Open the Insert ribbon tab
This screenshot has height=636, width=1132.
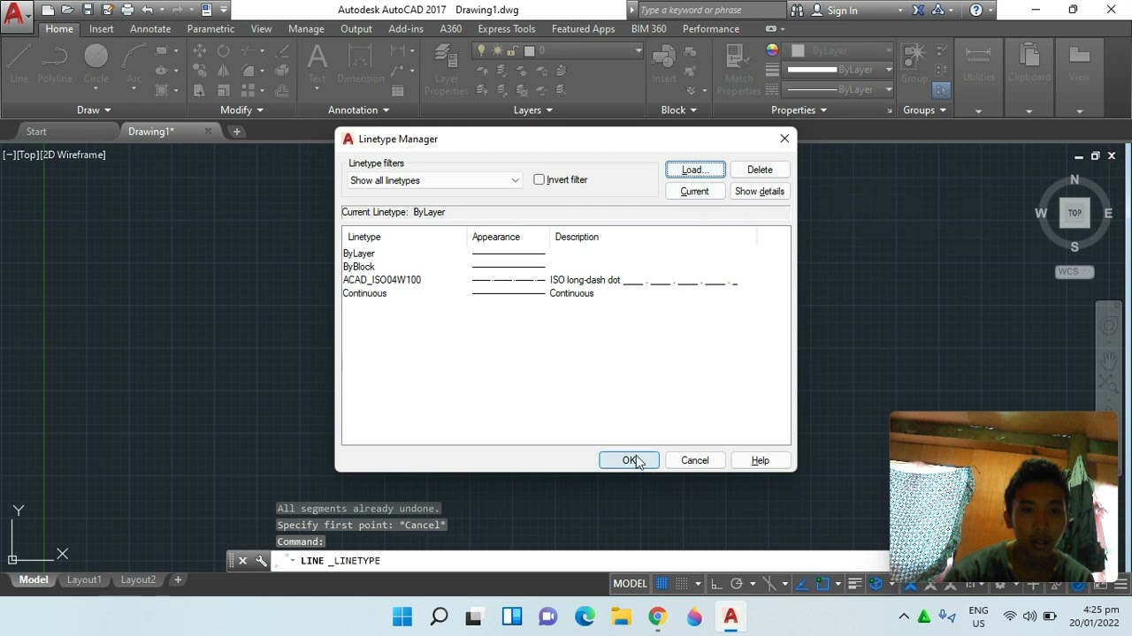coord(101,28)
